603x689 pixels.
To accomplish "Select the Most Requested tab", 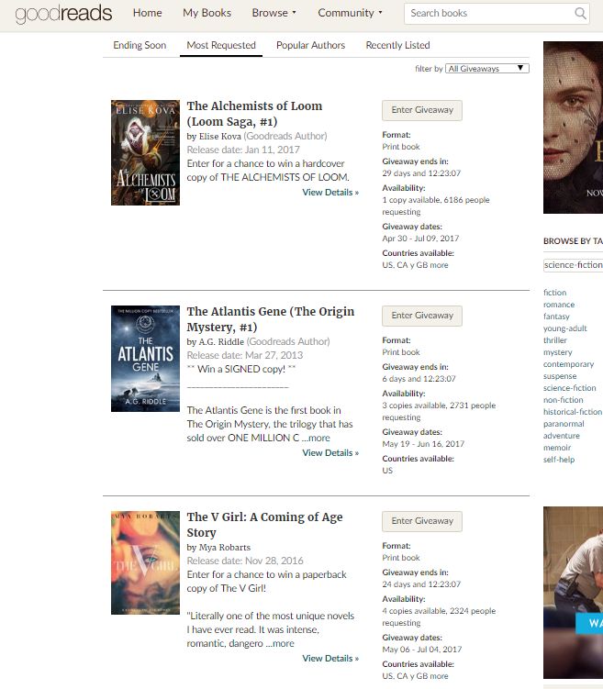I will [x=221, y=45].
